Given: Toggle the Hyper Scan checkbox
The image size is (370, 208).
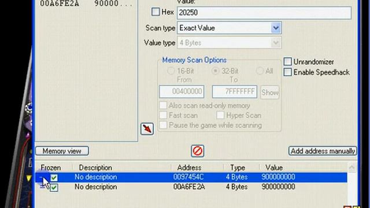Looking at the screenshot, I should coord(220,115).
